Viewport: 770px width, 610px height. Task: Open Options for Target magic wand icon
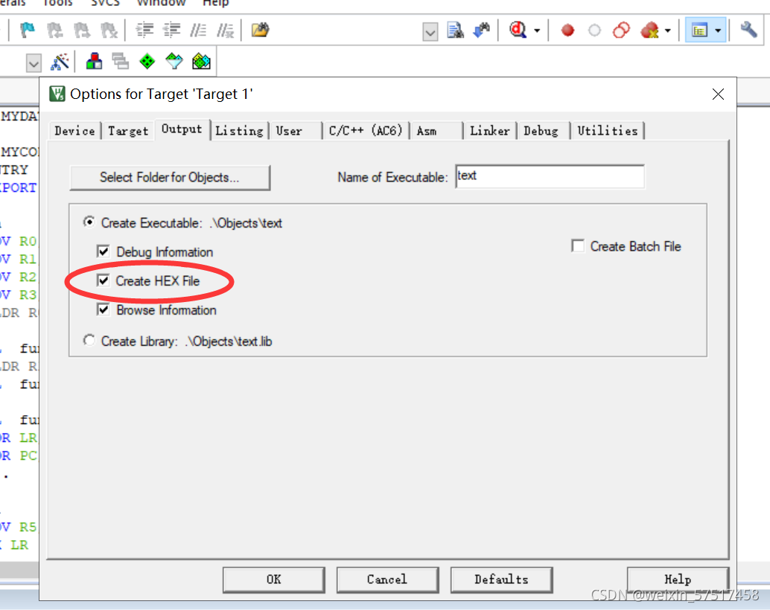(60, 62)
